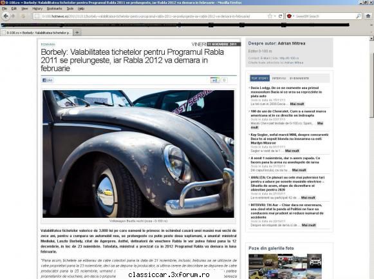Click the Volkswagen Beetle article photo
The height and width of the screenshot is (279, 374).
point(138,154)
